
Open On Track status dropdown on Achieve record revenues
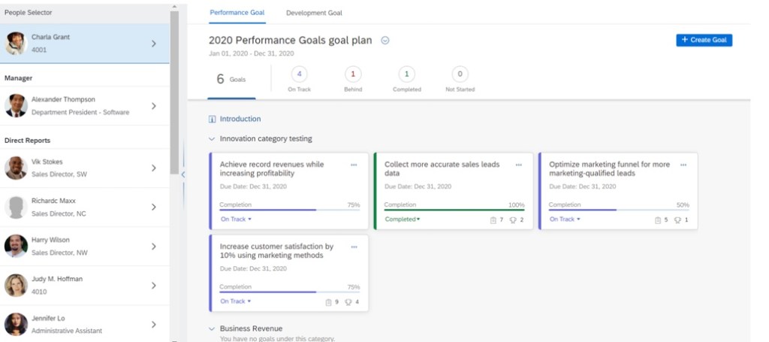click(236, 219)
